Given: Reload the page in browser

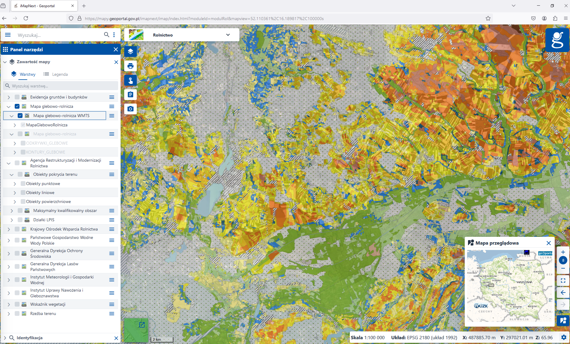Looking at the screenshot, I should click(x=26, y=18).
